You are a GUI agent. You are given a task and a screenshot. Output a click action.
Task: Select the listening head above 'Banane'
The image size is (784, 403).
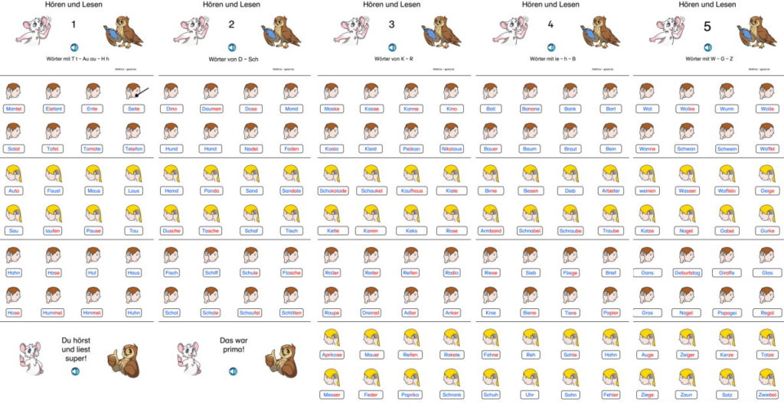pyautogui.click(x=530, y=92)
